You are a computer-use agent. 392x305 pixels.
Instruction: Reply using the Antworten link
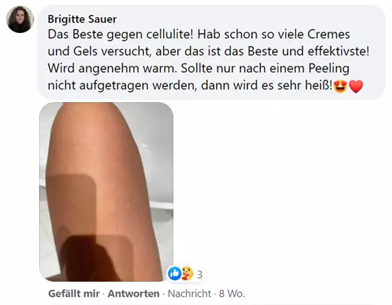[134, 293]
